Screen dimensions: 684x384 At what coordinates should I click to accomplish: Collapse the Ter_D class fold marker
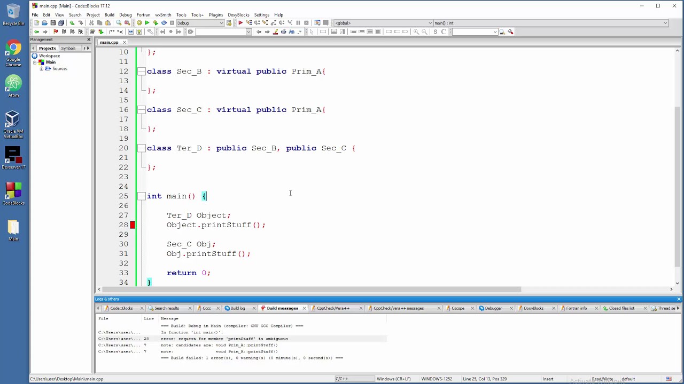[141, 148]
